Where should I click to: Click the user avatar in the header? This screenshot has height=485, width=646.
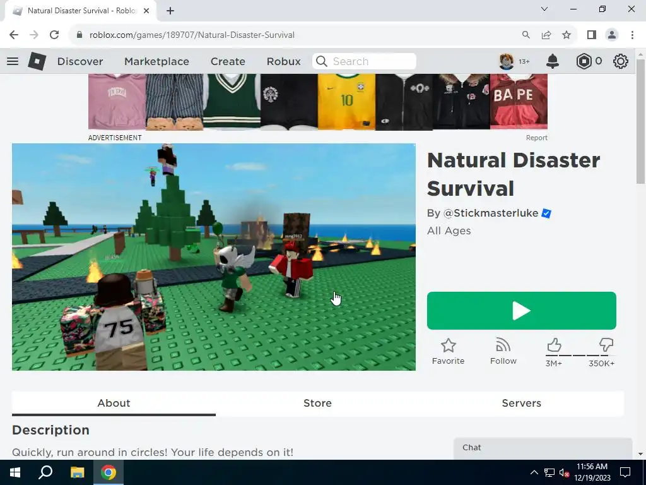[507, 61]
